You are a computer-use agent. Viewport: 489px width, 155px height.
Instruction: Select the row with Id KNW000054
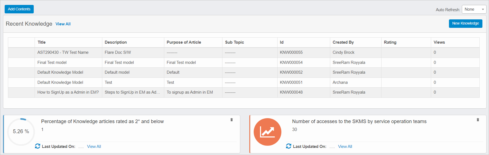point(291,62)
